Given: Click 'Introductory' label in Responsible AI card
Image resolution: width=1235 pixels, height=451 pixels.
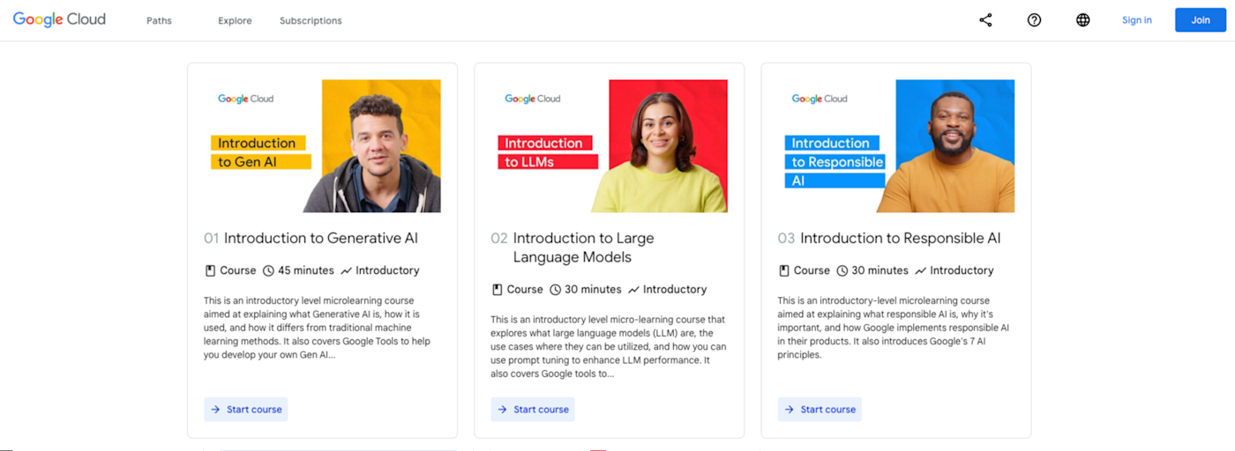Looking at the screenshot, I should [x=962, y=270].
